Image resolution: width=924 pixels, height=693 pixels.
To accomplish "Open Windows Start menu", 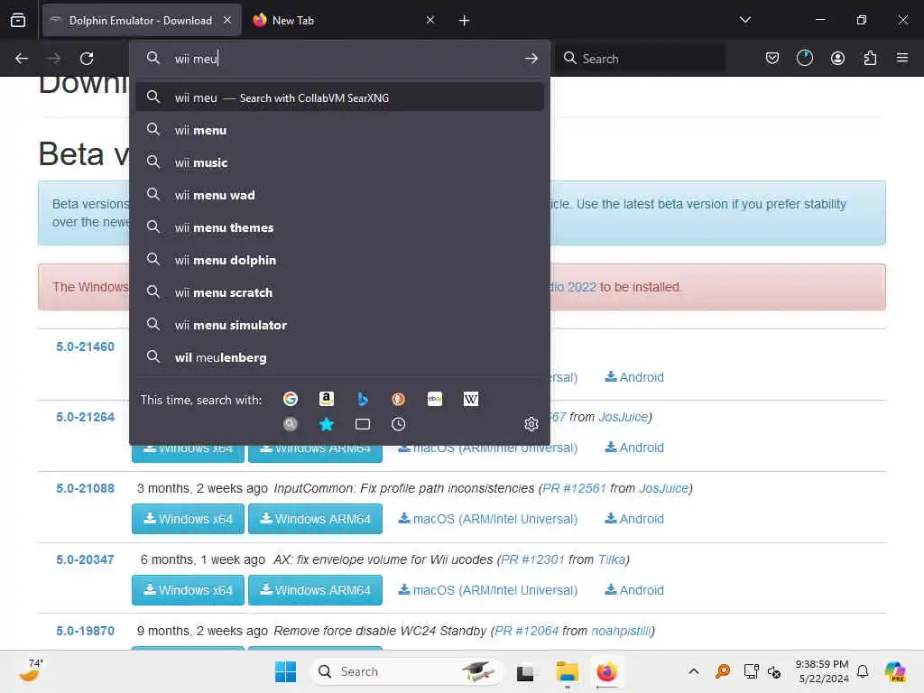I will (x=286, y=671).
